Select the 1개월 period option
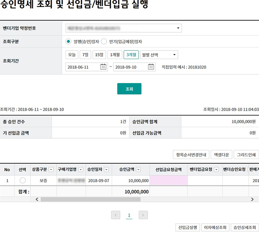Screen dimensions: 259x233 [115, 55]
